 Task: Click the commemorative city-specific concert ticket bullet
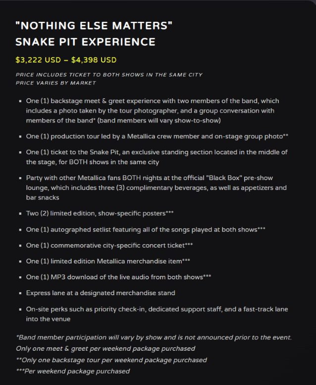click(111, 246)
